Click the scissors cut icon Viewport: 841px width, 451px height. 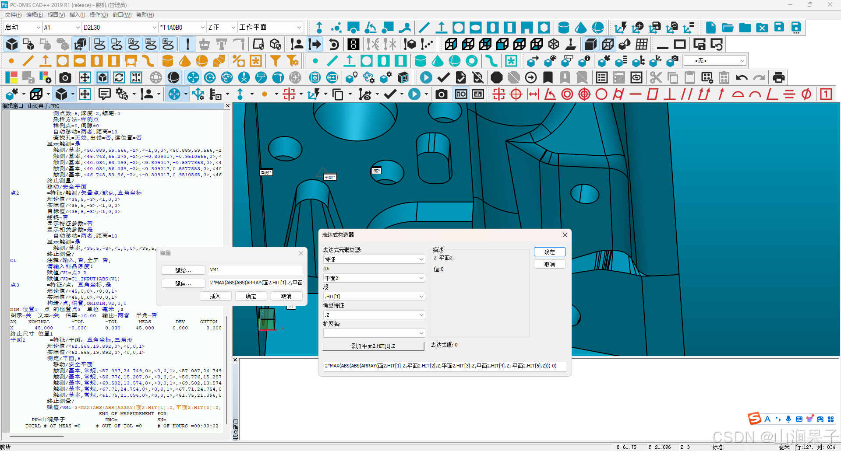(x=656, y=77)
